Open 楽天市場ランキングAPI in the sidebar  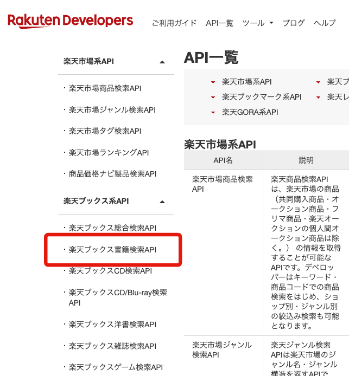coord(109,152)
